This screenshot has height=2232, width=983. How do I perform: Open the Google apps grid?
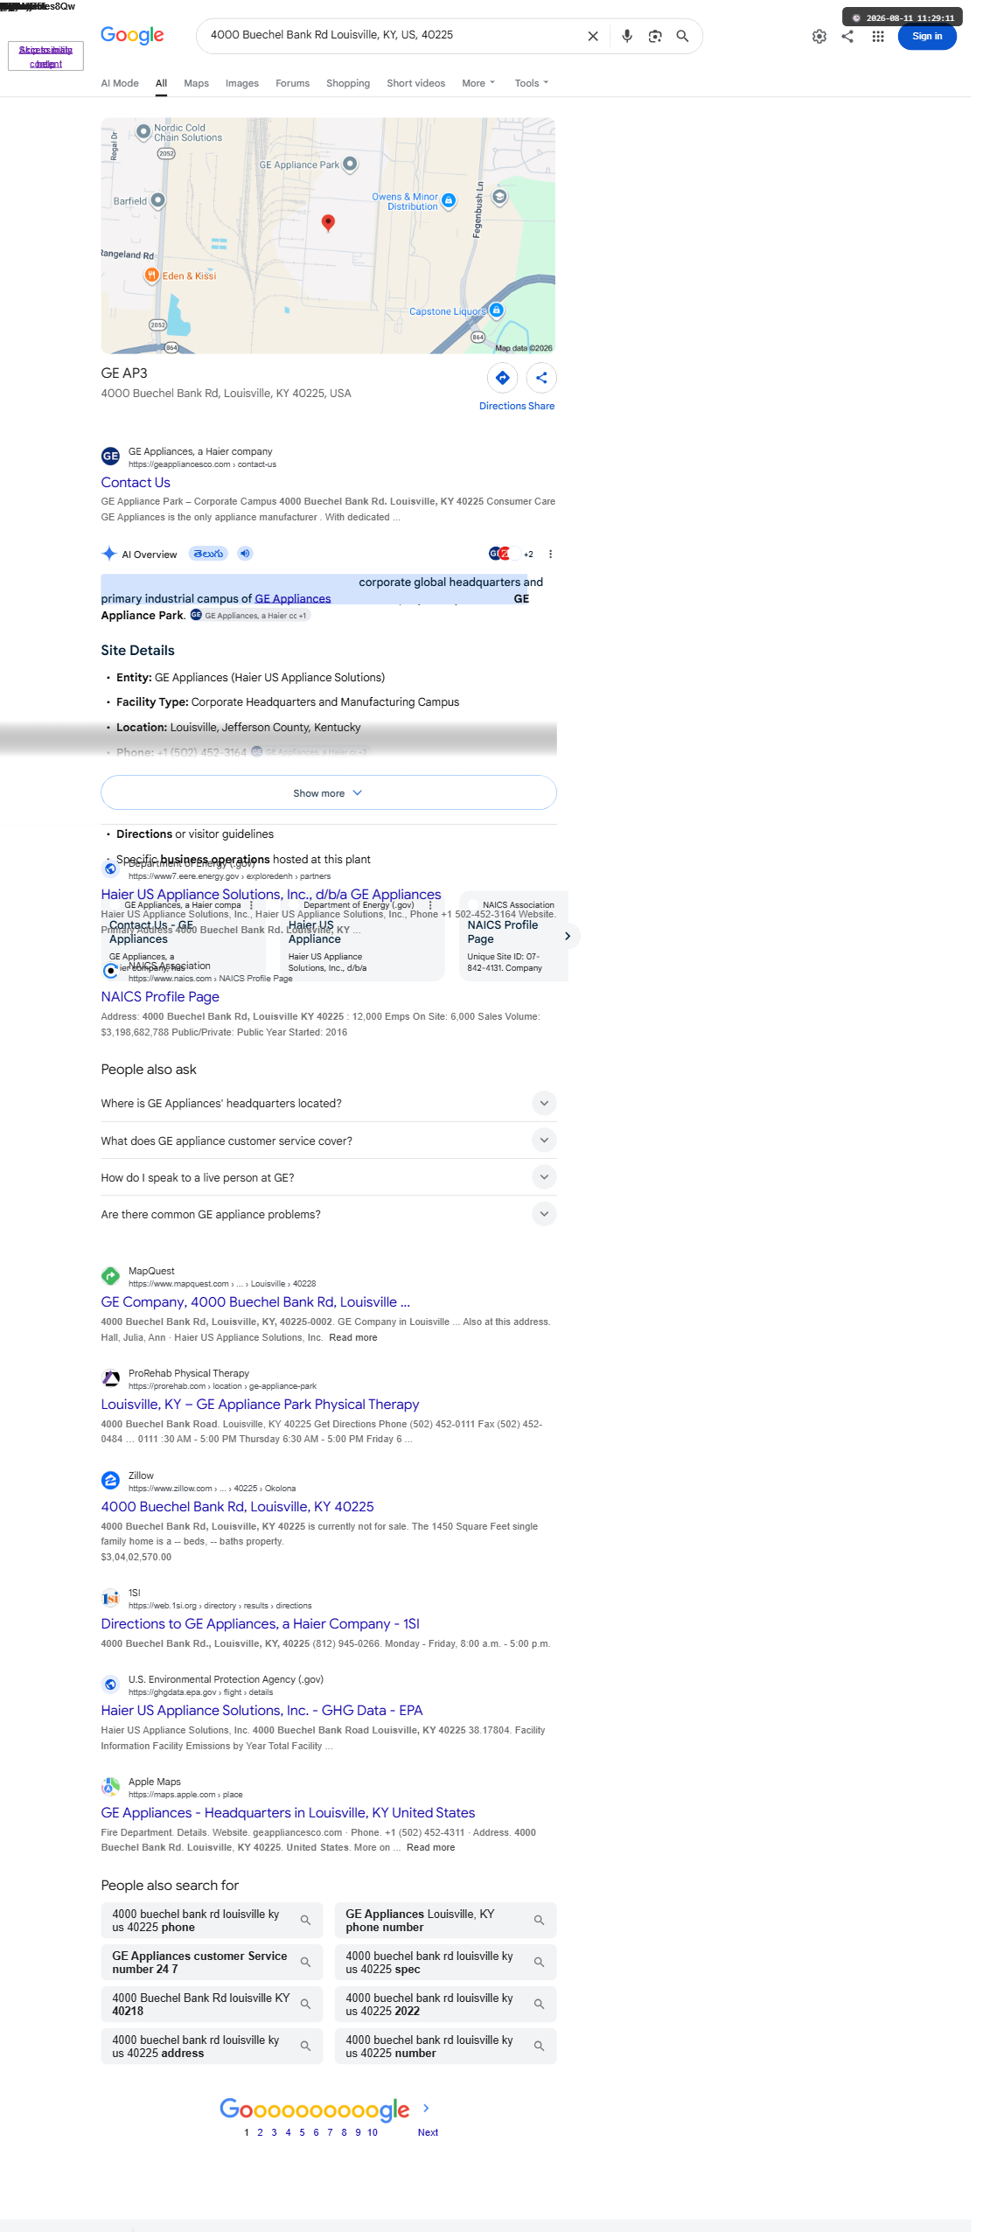pyautogui.click(x=878, y=36)
